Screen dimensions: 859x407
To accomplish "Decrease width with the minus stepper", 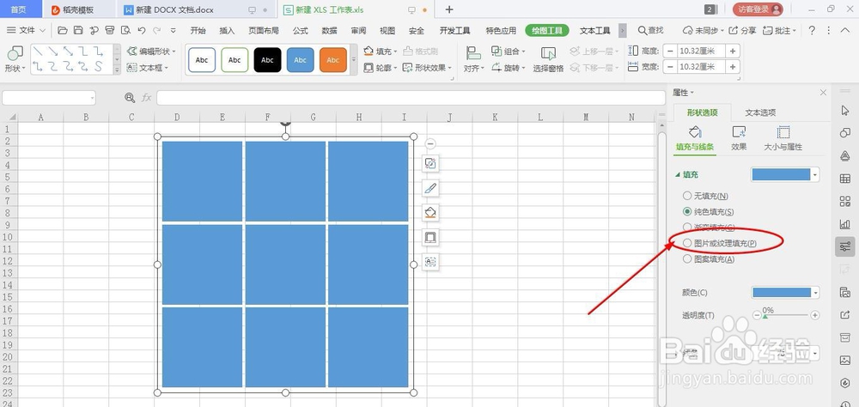I will click(669, 67).
